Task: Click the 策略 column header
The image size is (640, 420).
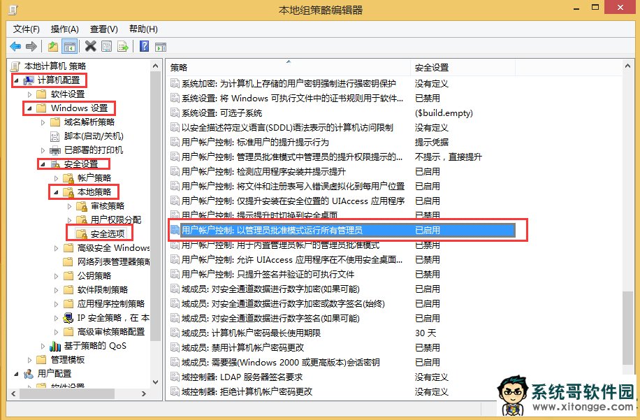Action: tap(179, 68)
